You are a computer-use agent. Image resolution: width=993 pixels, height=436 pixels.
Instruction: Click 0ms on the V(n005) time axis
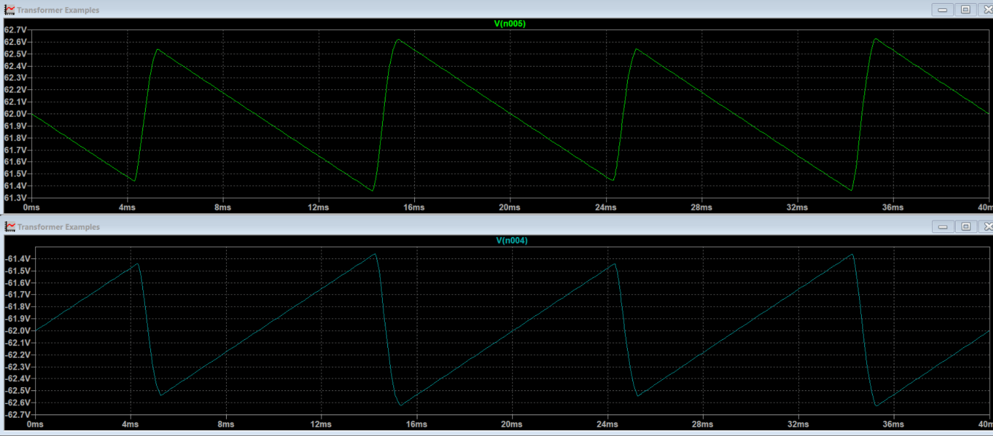[31, 208]
